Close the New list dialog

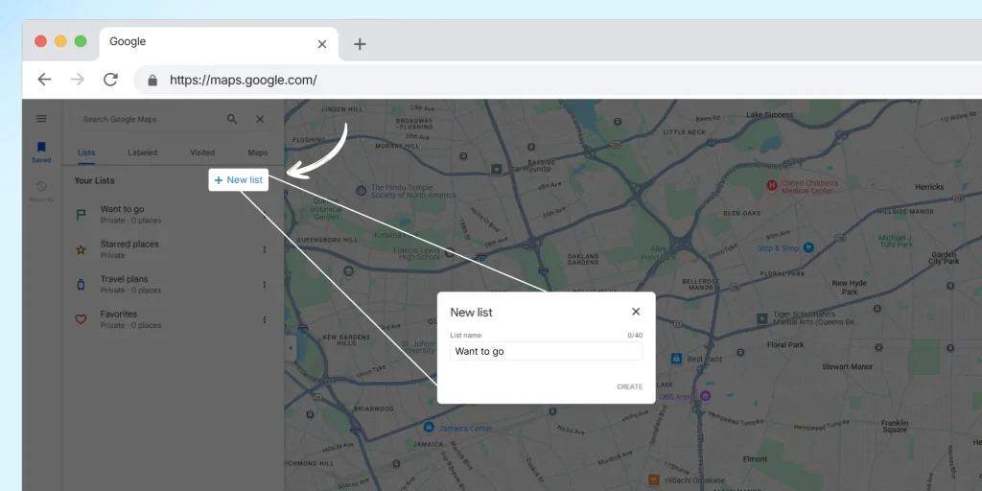coord(636,312)
